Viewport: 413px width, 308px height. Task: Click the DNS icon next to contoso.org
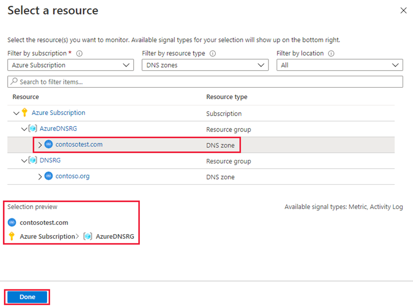click(49, 176)
